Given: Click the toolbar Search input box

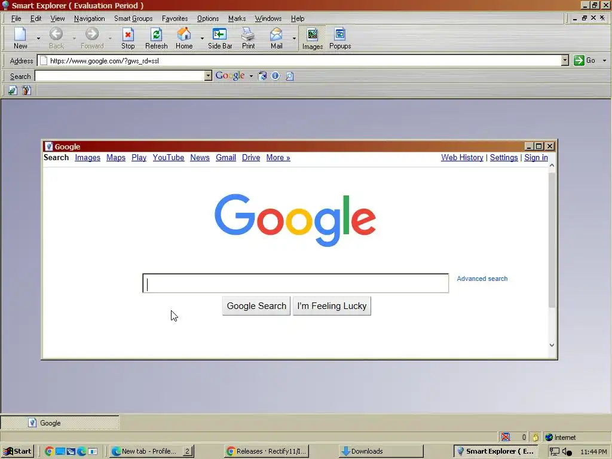Looking at the screenshot, I should (x=120, y=76).
